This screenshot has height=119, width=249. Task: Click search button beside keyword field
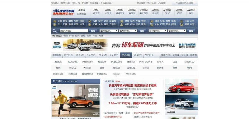93,31
